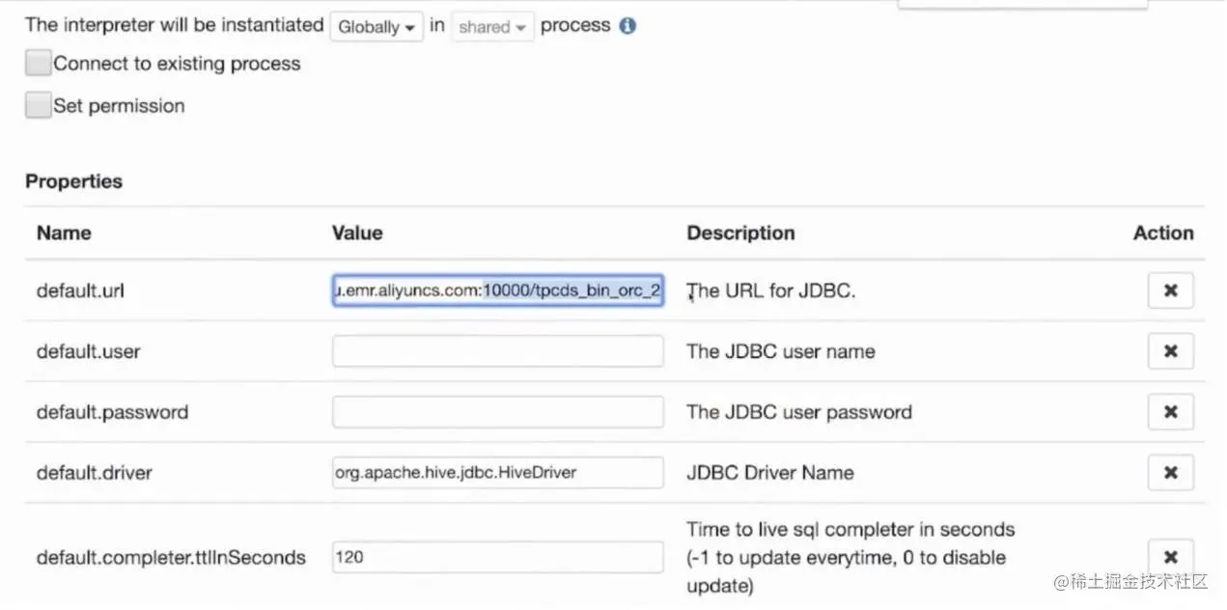1227x610 pixels.
Task: Click the default.user value field
Action: click(x=498, y=351)
